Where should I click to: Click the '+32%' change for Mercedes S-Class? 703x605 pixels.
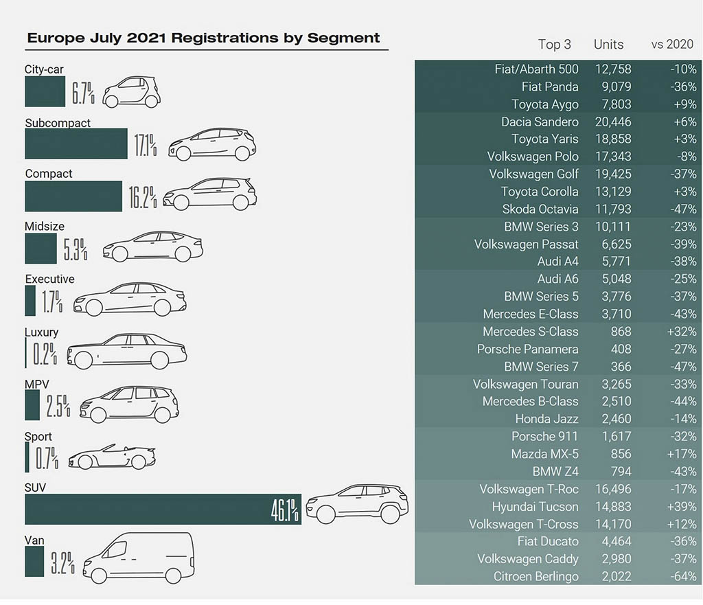pyautogui.click(x=682, y=332)
